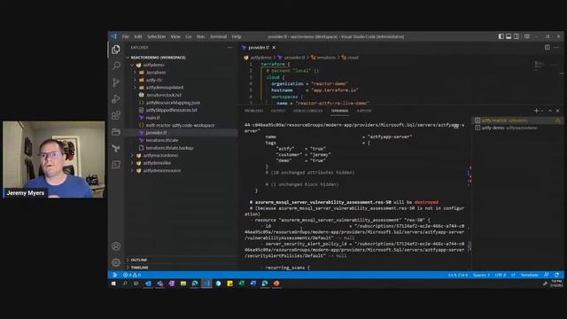
Task: Open the Edit menu
Action: click(x=138, y=36)
